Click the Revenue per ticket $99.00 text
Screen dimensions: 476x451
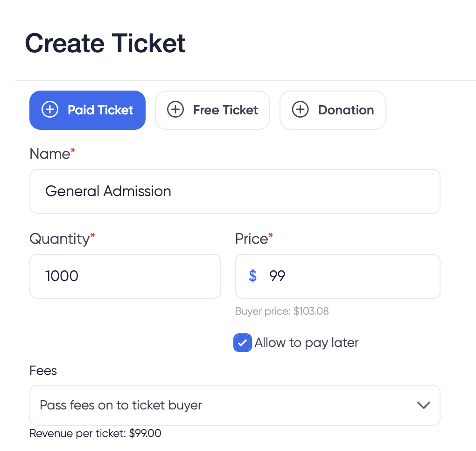pyautogui.click(x=95, y=433)
